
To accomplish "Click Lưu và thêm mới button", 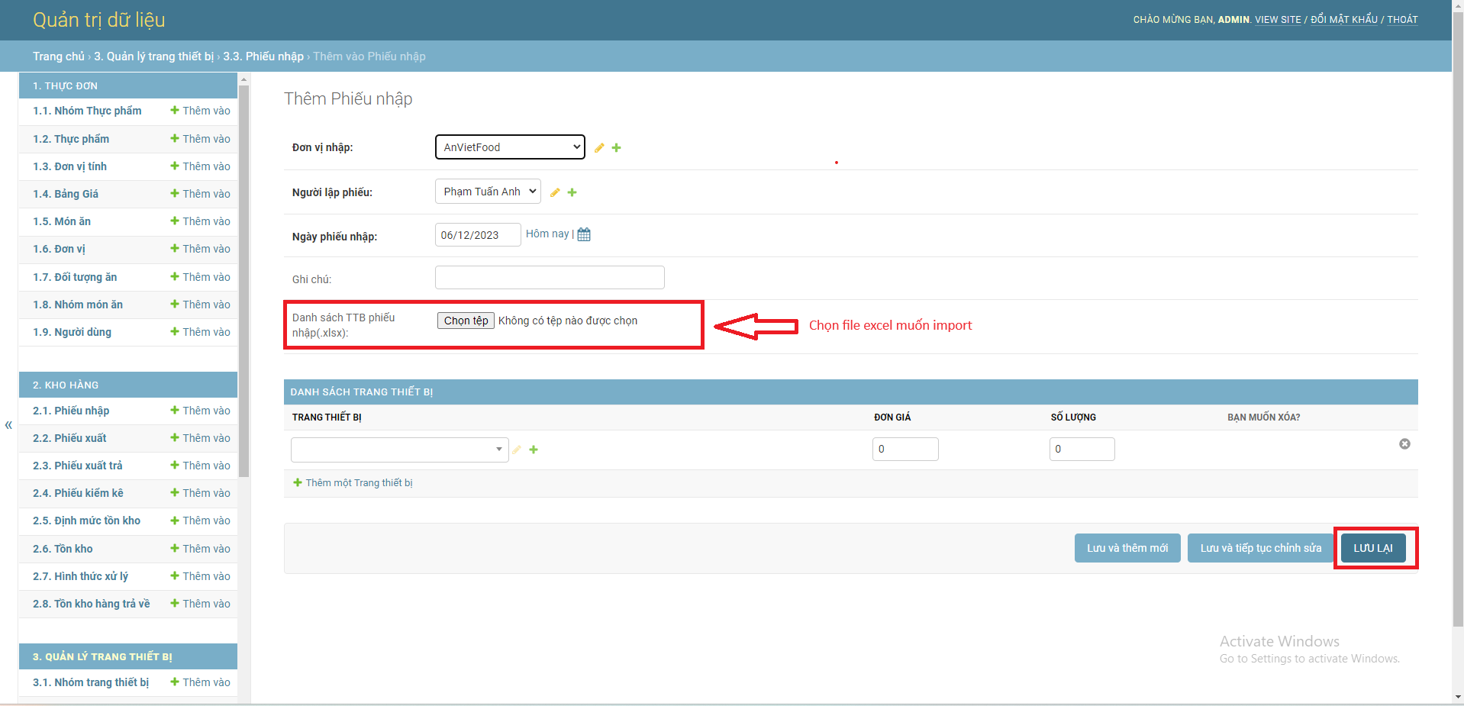I will tap(1127, 548).
